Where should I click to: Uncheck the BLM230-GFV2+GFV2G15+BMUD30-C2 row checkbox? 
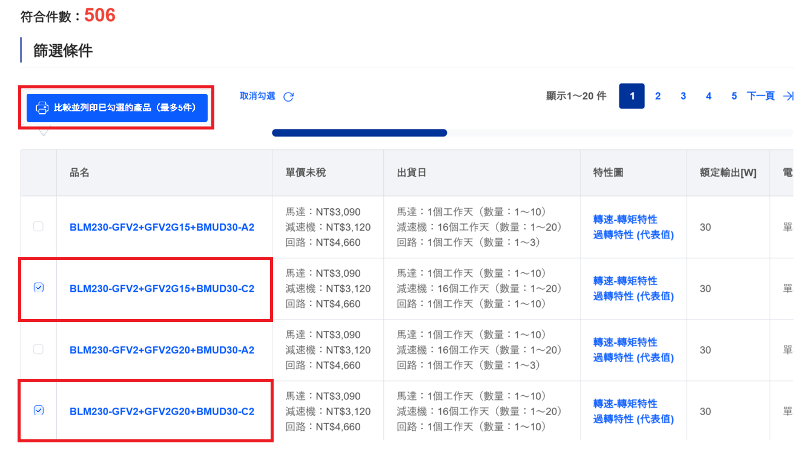[x=38, y=288]
